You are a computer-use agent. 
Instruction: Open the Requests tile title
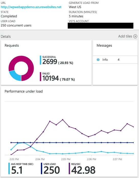[x=12, y=46]
